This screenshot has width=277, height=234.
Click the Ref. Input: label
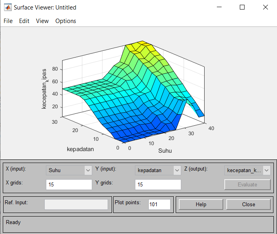pos(16,202)
